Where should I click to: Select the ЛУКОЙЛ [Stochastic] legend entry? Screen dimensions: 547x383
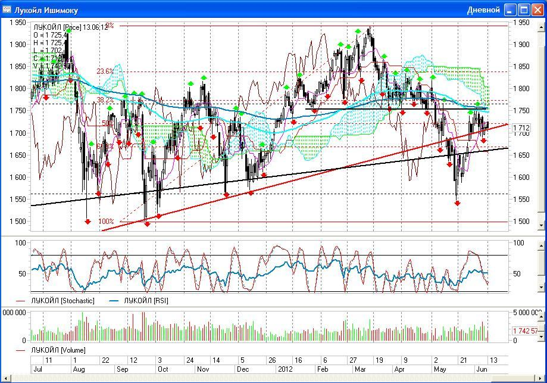pos(55,301)
